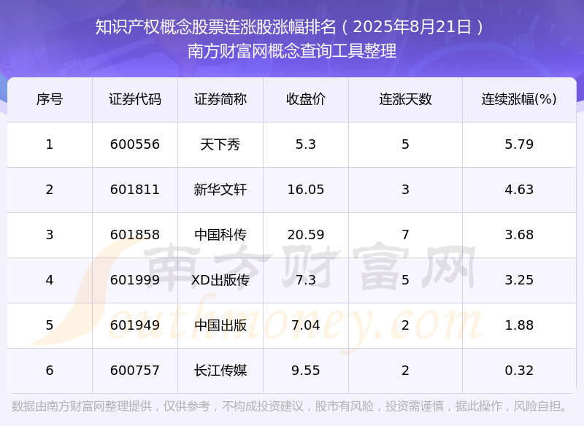Screen dimensions: 584x426
Task: Click rising days 5 for XD出版传
Action: [405, 280]
